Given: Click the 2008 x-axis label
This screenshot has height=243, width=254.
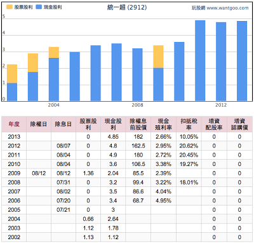Looking at the screenshot, I should [137, 105].
